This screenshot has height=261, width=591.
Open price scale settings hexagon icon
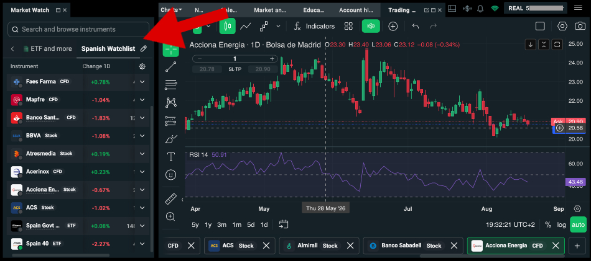[577, 209]
